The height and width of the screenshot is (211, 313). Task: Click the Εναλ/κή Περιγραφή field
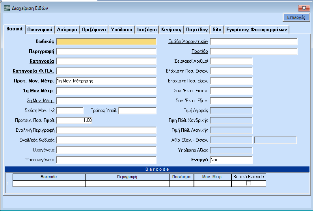(106, 131)
